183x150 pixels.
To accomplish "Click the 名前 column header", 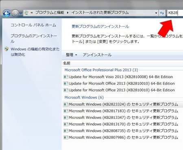I will coord(67,63).
